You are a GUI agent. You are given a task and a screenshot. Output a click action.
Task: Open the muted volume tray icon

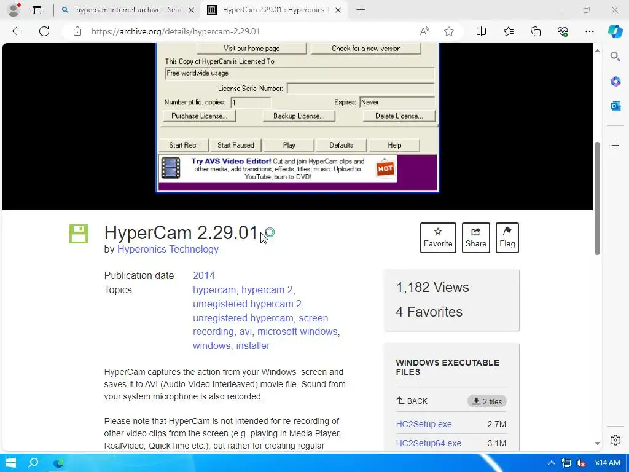coord(581,463)
